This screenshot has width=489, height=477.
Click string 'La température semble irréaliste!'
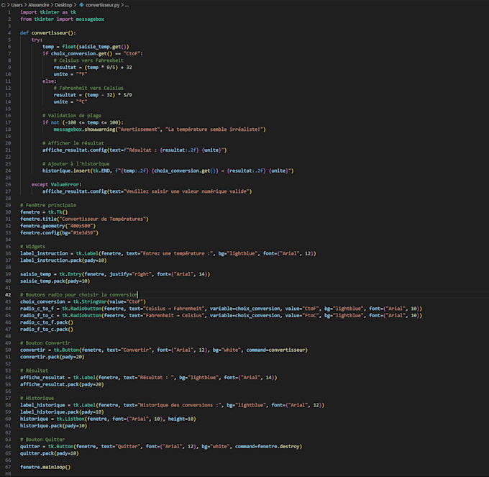coord(215,130)
